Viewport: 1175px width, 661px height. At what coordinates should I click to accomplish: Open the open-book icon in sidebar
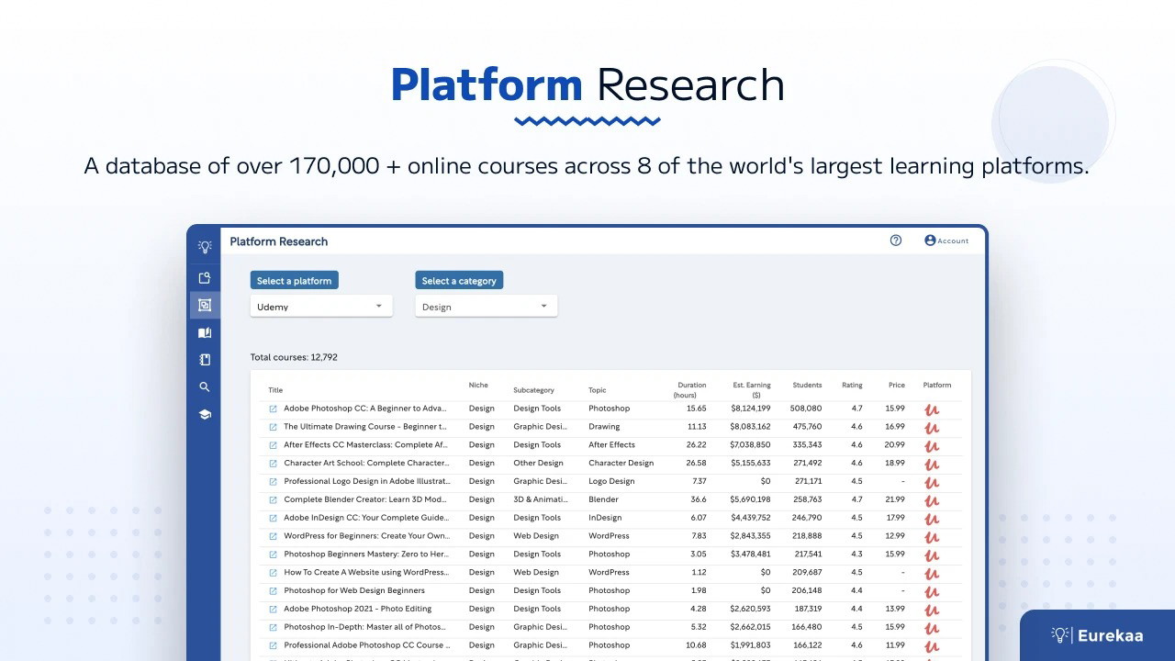[205, 333]
